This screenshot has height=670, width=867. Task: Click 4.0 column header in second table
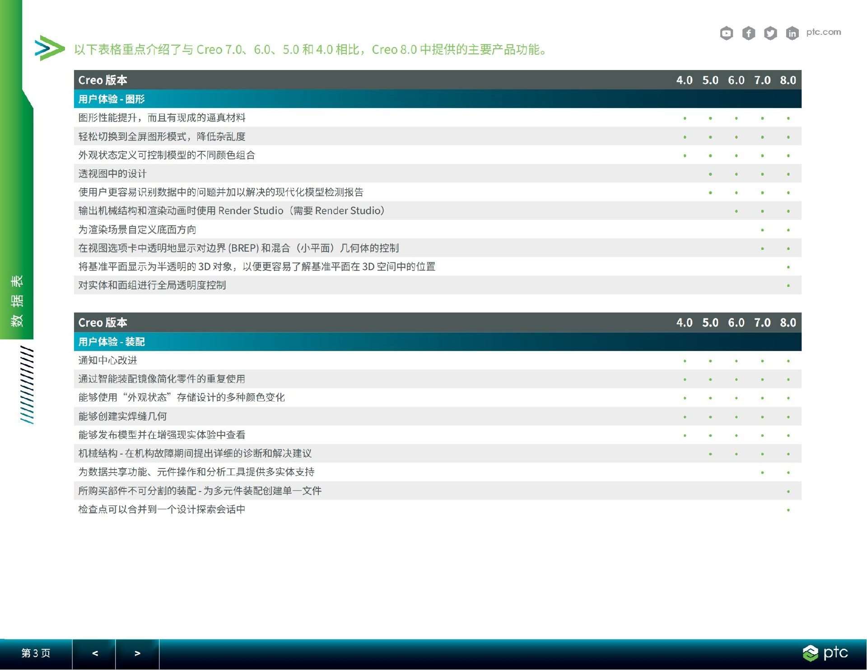tap(684, 323)
